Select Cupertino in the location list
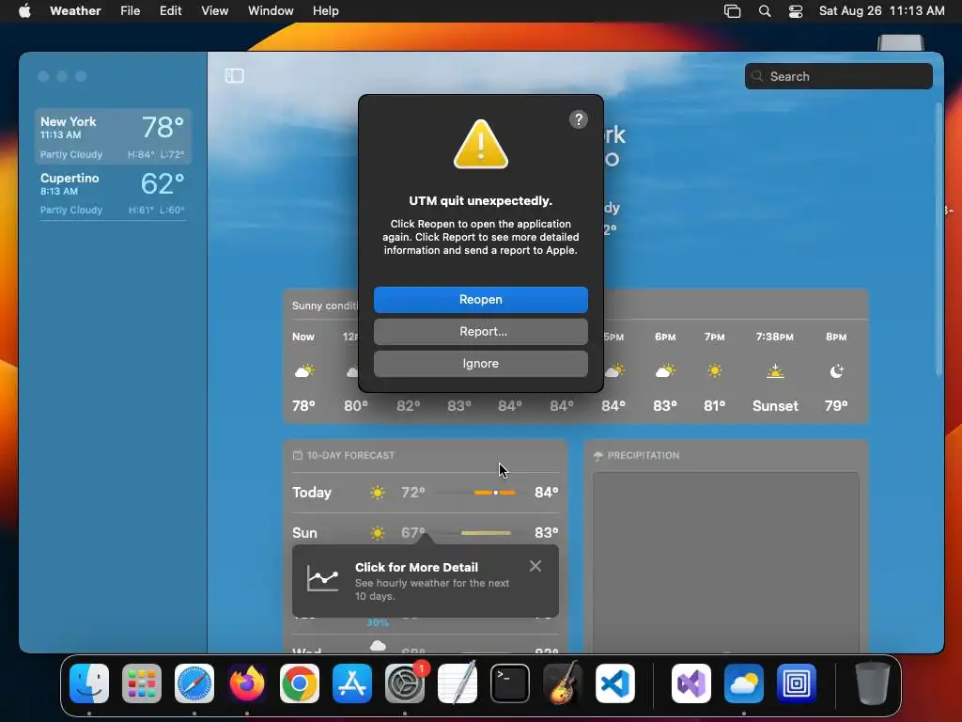The height and width of the screenshot is (722, 962). (113, 193)
